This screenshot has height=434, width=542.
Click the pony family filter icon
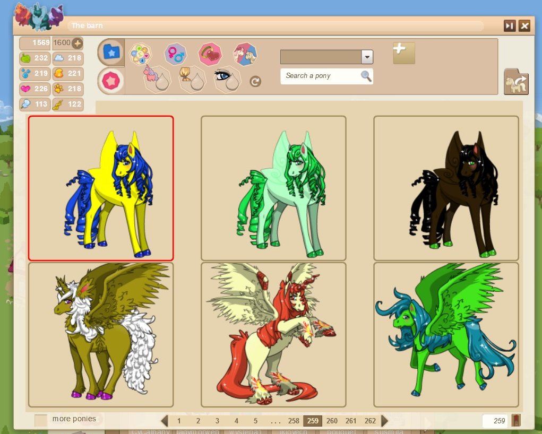[245, 54]
